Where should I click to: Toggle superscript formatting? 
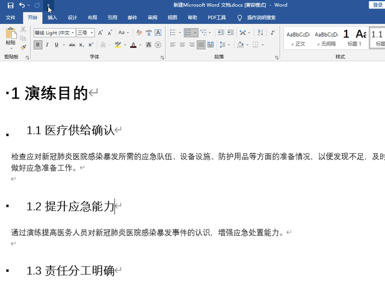click(91, 44)
